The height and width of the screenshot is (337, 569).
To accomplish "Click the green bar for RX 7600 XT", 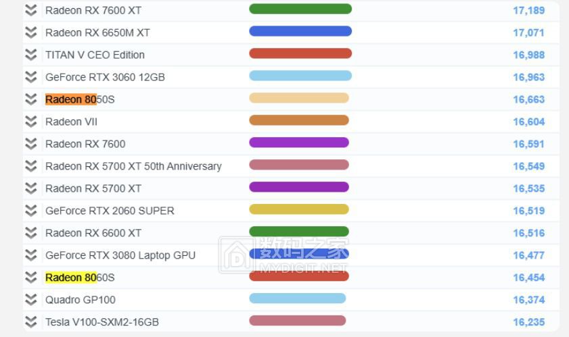I will pos(300,9).
